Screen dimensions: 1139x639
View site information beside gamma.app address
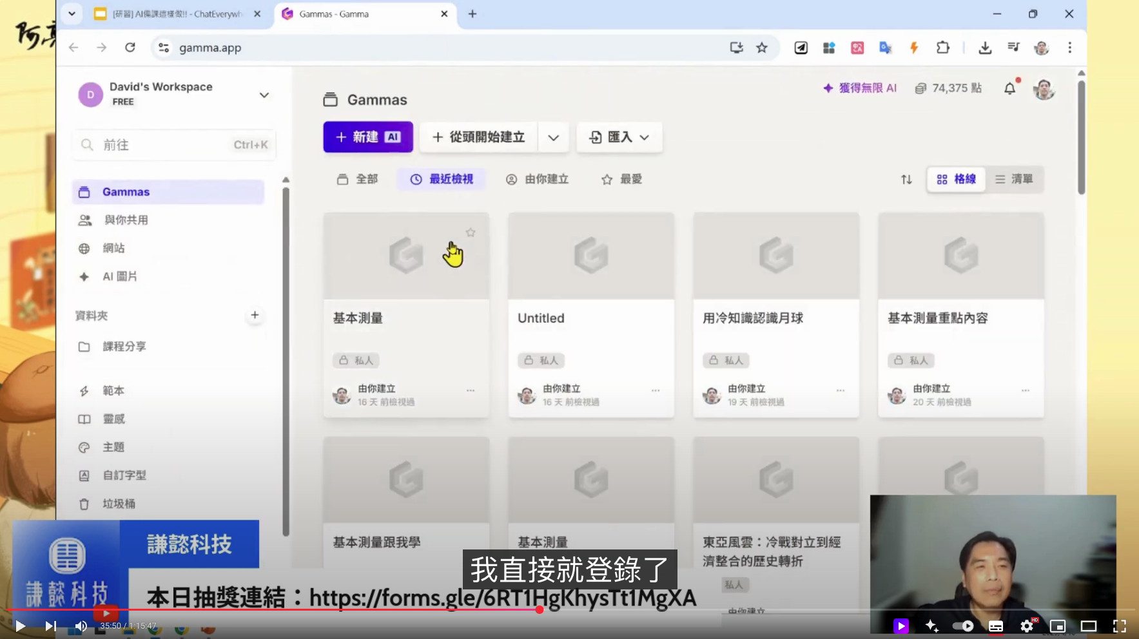click(x=164, y=48)
